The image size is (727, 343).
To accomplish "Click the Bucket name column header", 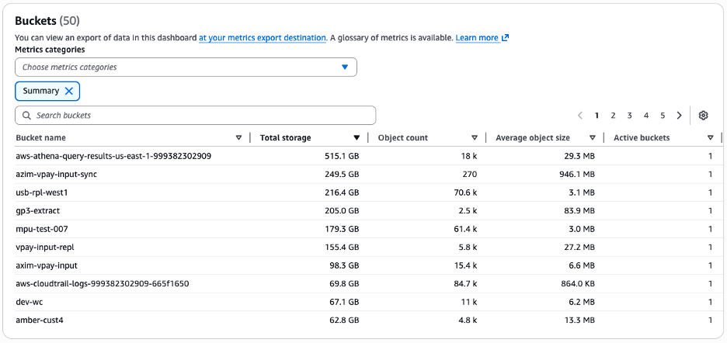I will pos(41,137).
